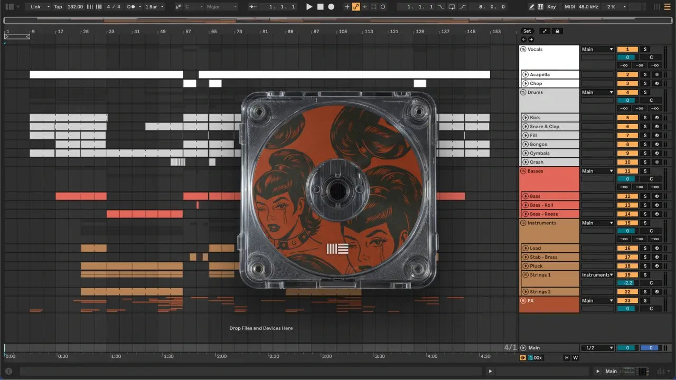Click the Previous Locator arrow

[x=523, y=40]
